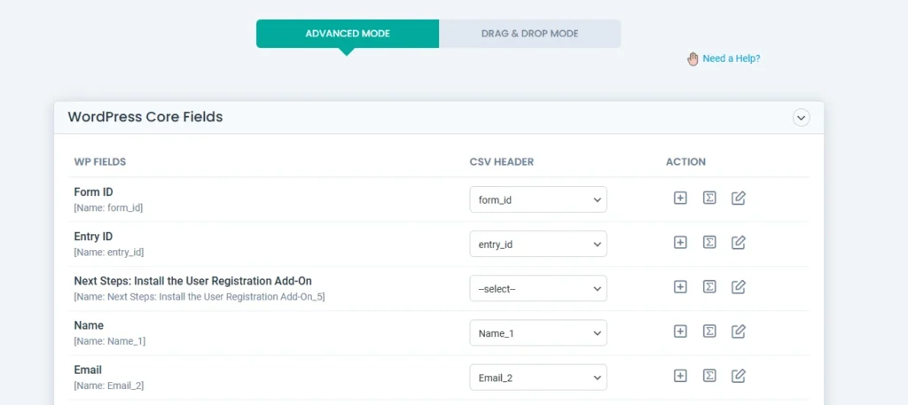Click the plus icon in Next Steps row

(x=680, y=287)
